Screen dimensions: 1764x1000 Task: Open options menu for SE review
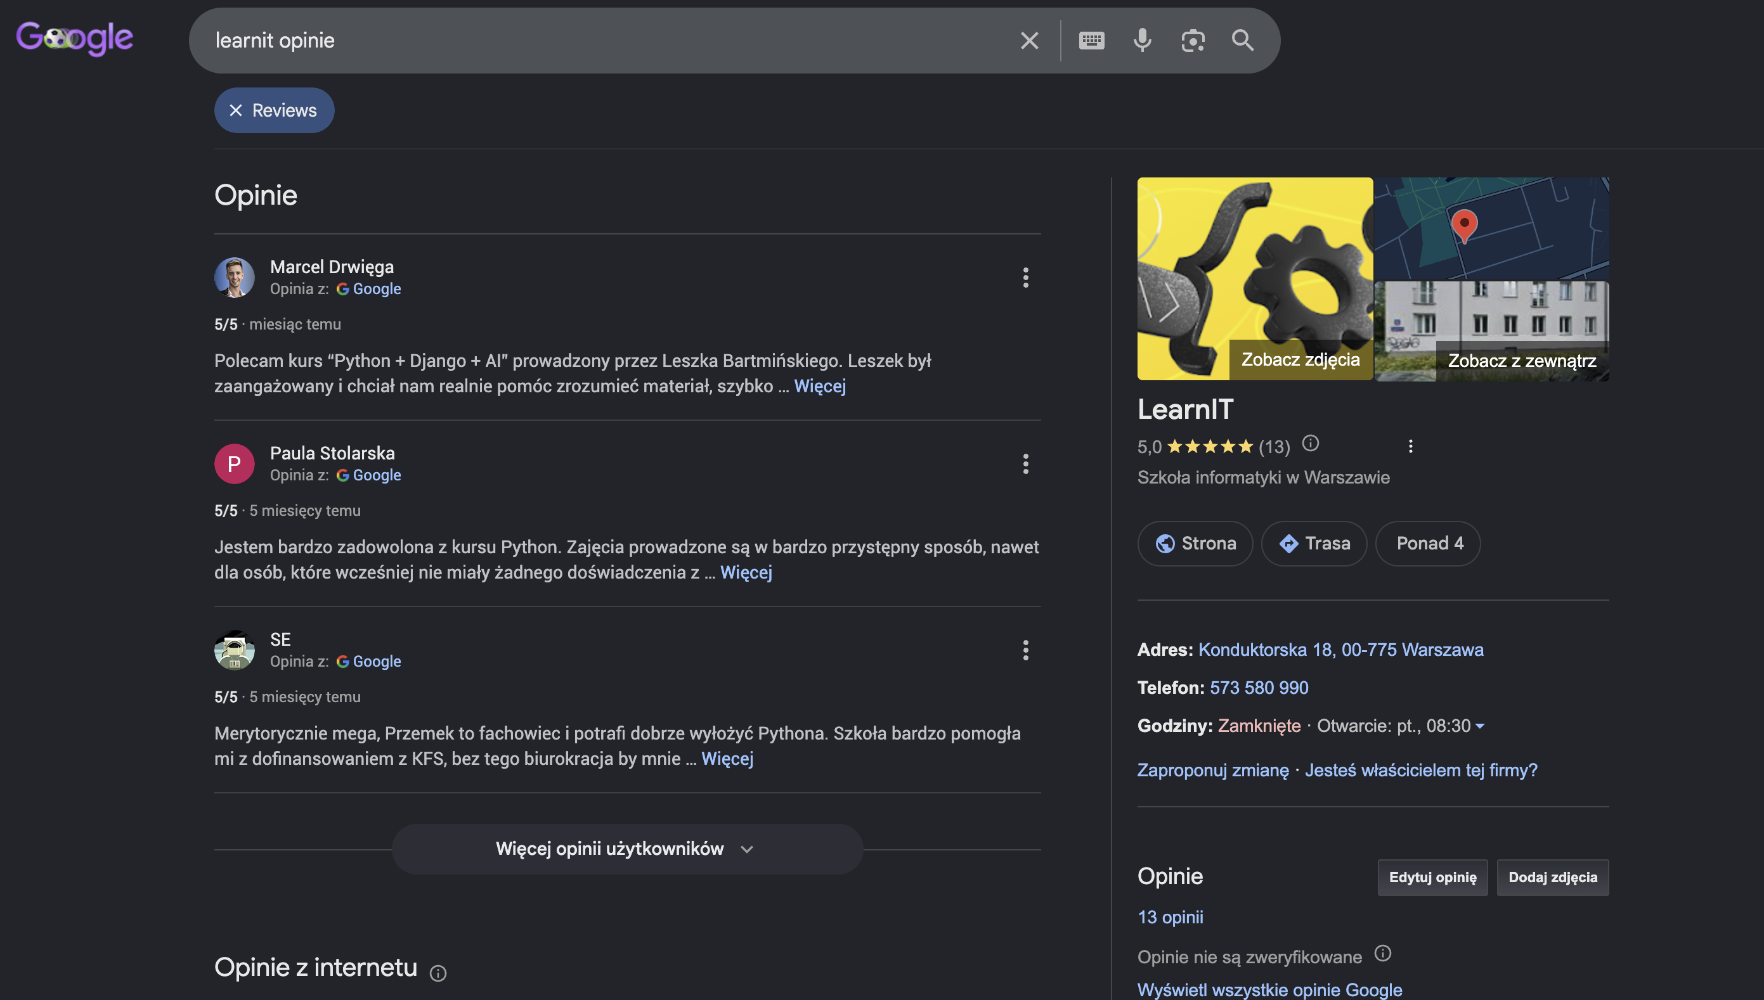click(x=1025, y=650)
